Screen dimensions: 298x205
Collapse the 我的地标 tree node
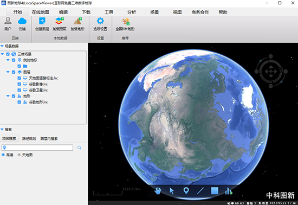pos(8,60)
